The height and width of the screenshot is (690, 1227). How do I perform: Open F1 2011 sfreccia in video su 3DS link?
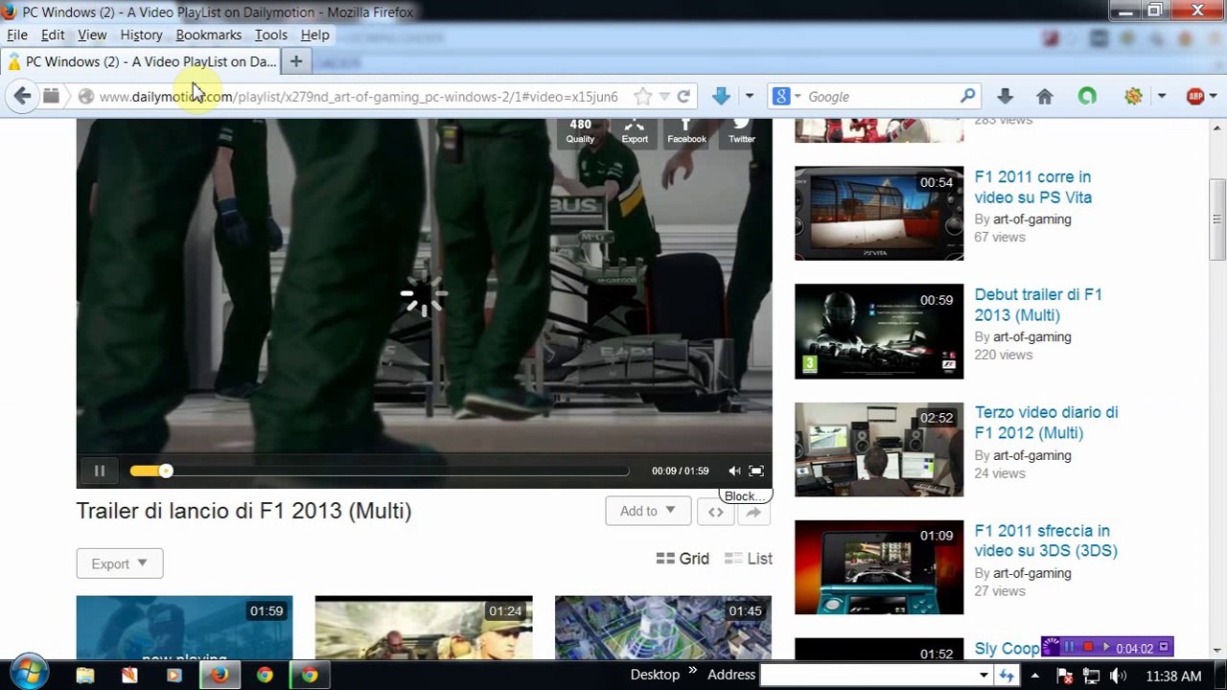[1046, 540]
